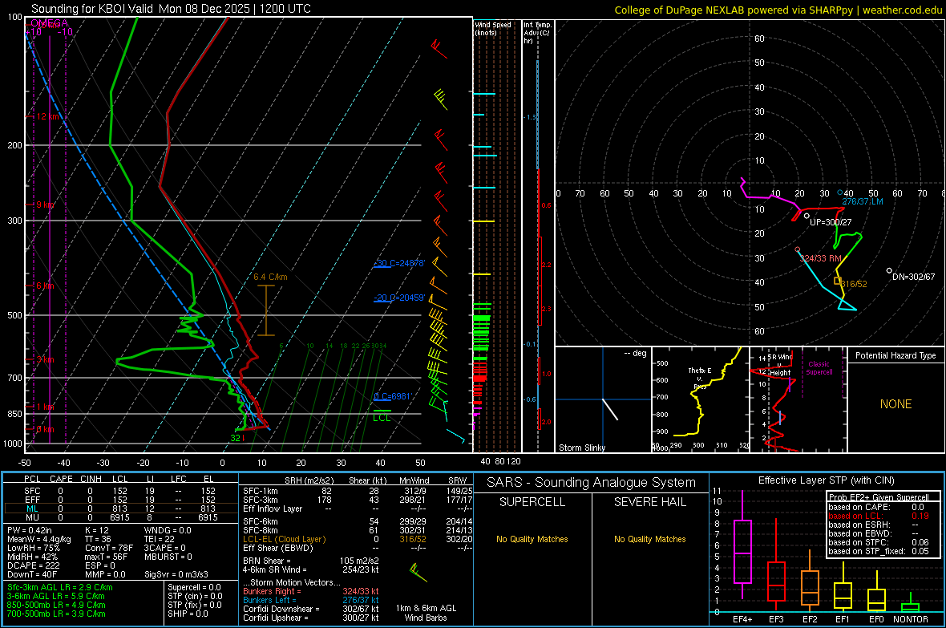This screenshot has width=946, height=628.
Task: Click the maxT = 56F value
Action: pyautogui.click(x=107, y=557)
